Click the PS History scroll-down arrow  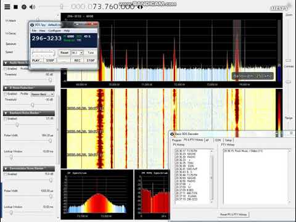[x=212, y=202]
